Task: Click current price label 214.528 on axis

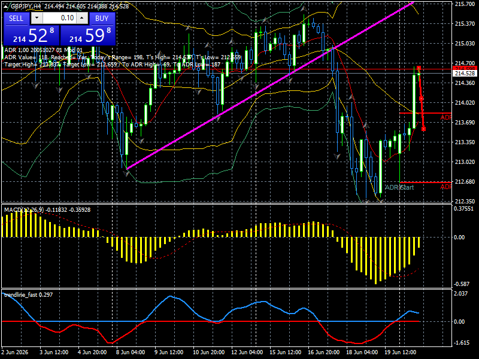Action: (465, 74)
